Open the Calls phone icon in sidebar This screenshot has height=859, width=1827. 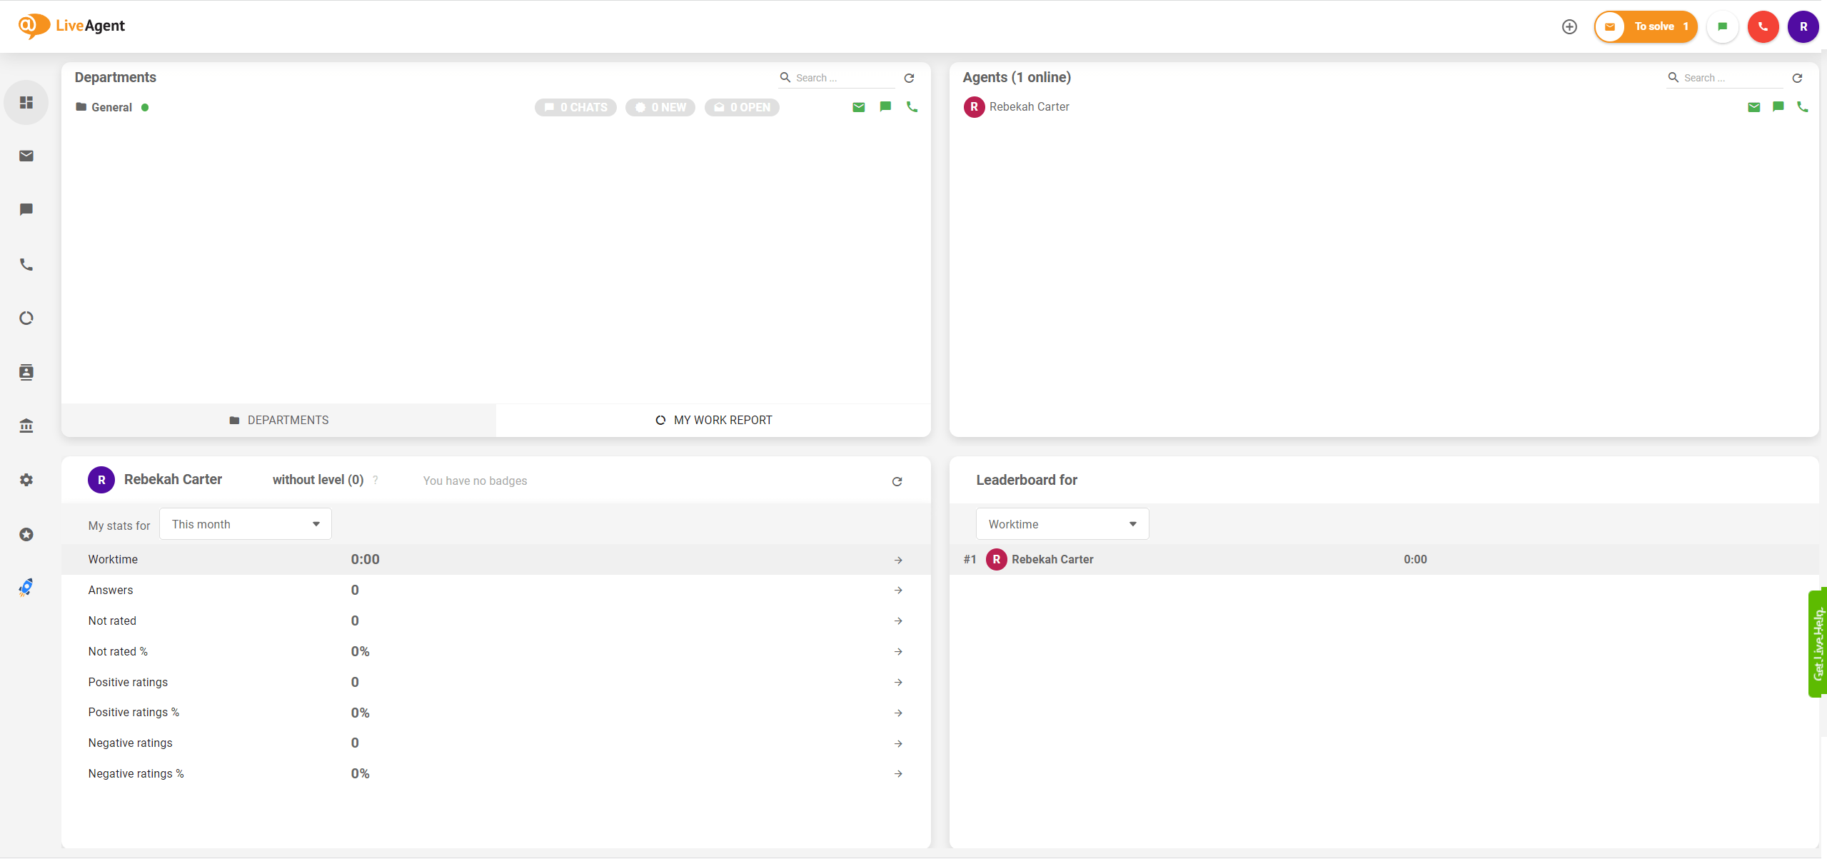pos(26,264)
